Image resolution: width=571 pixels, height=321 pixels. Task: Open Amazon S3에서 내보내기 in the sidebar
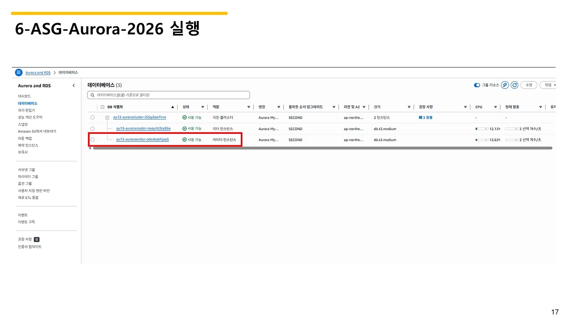(x=37, y=131)
